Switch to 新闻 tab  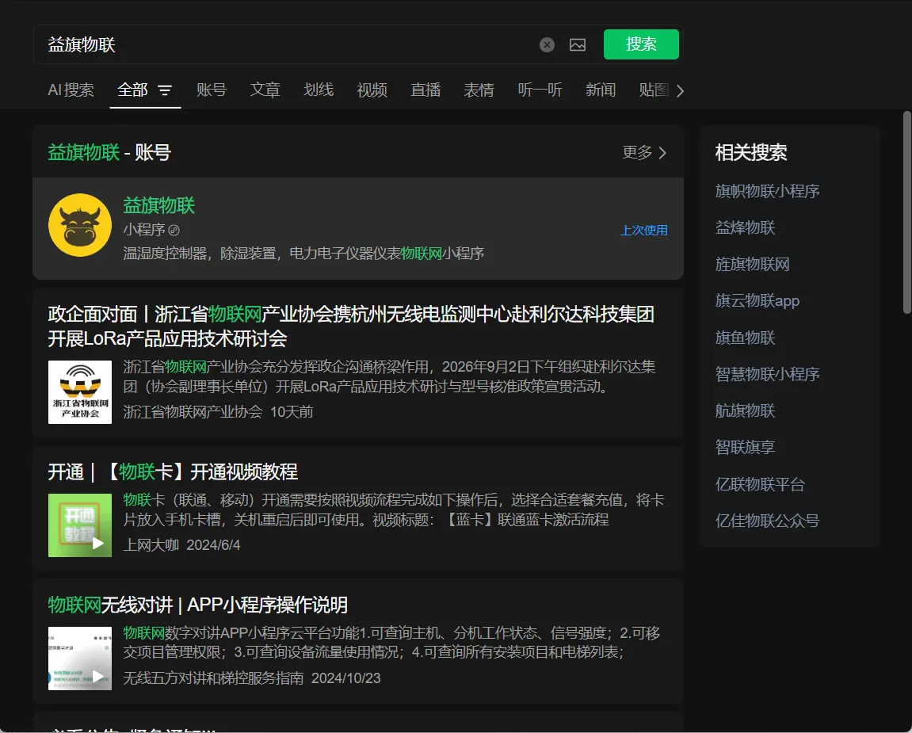click(601, 90)
